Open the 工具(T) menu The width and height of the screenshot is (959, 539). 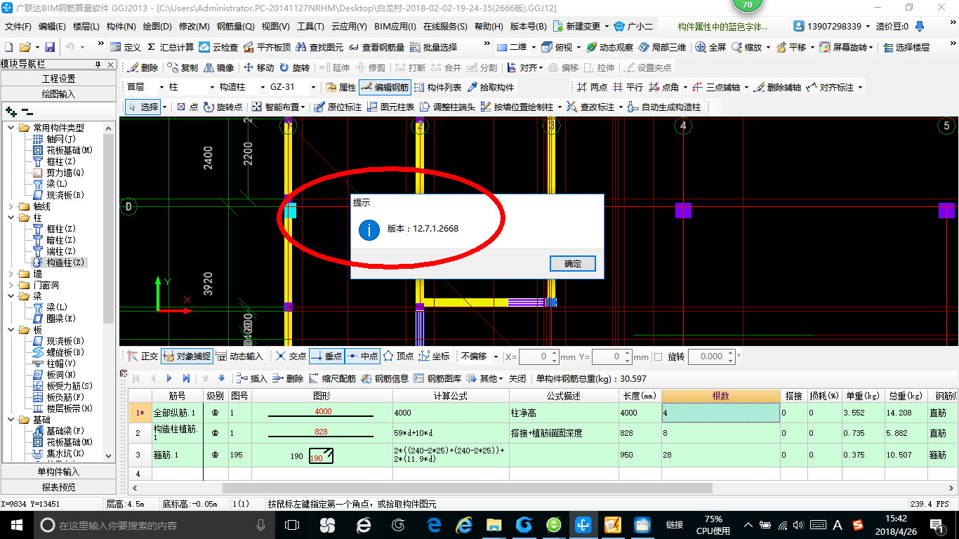tap(310, 27)
